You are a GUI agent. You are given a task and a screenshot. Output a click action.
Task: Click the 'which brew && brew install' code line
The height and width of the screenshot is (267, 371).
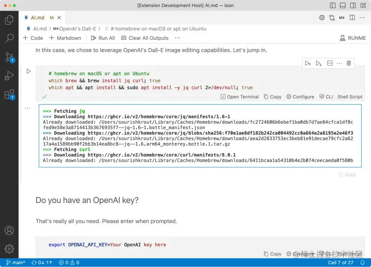(x=104, y=81)
